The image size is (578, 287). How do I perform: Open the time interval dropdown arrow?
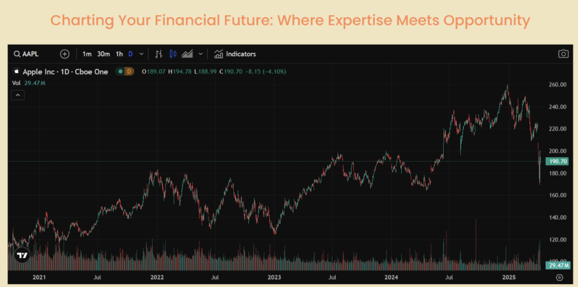[x=141, y=54]
